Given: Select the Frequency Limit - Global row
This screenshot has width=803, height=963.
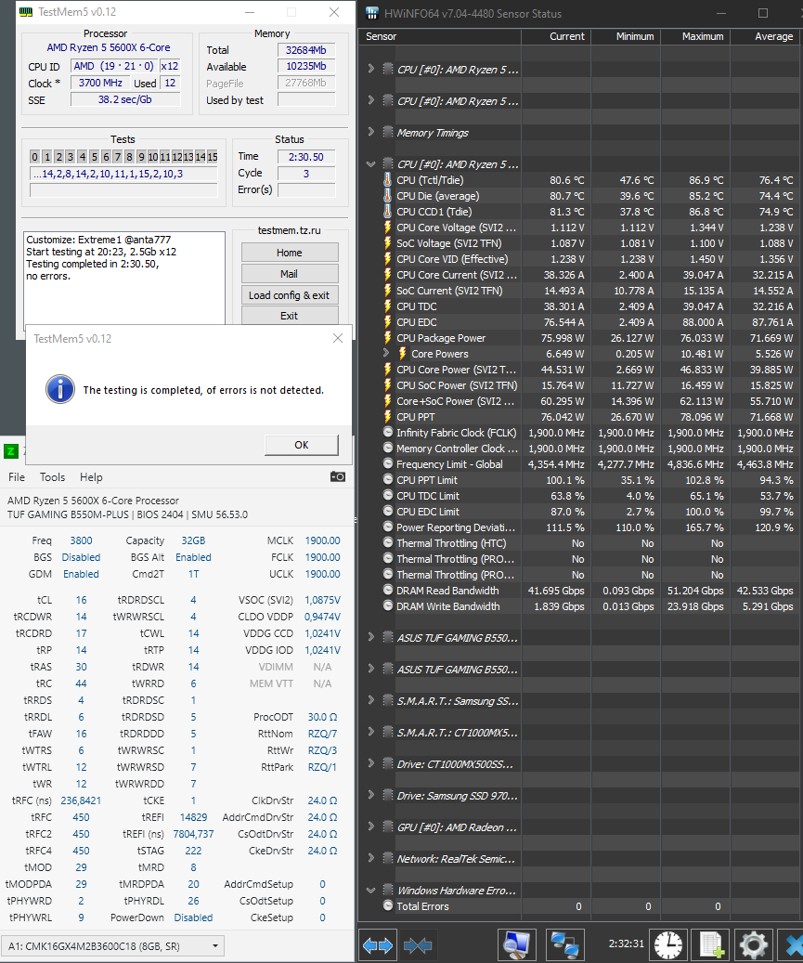Looking at the screenshot, I should click(x=581, y=464).
